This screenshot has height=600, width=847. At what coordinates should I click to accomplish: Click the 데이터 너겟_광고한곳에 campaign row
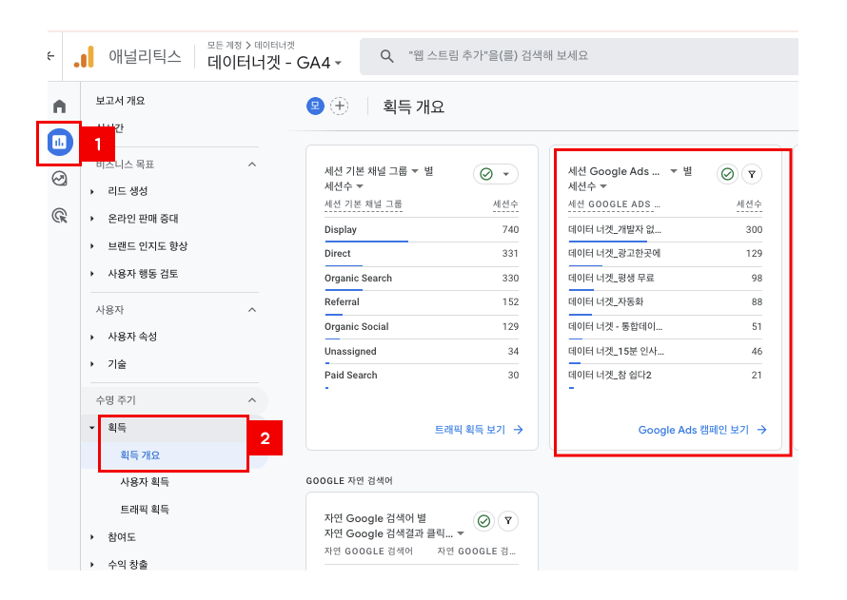(x=665, y=254)
